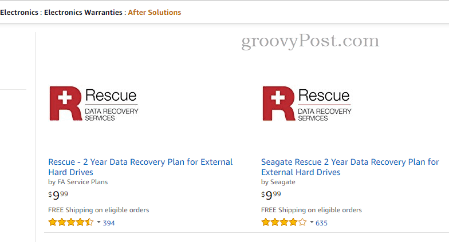Click FREE Shipping text under FA Service Plans item
This screenshot has height=242, width=449.
pyautogui.click(x=99, y=211)
